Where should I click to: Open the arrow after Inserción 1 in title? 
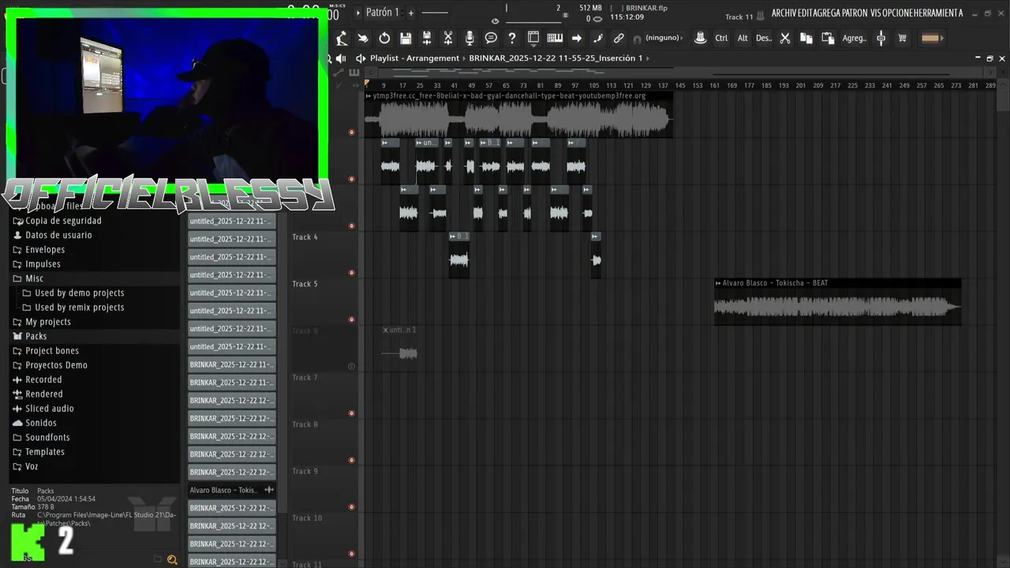648,58
